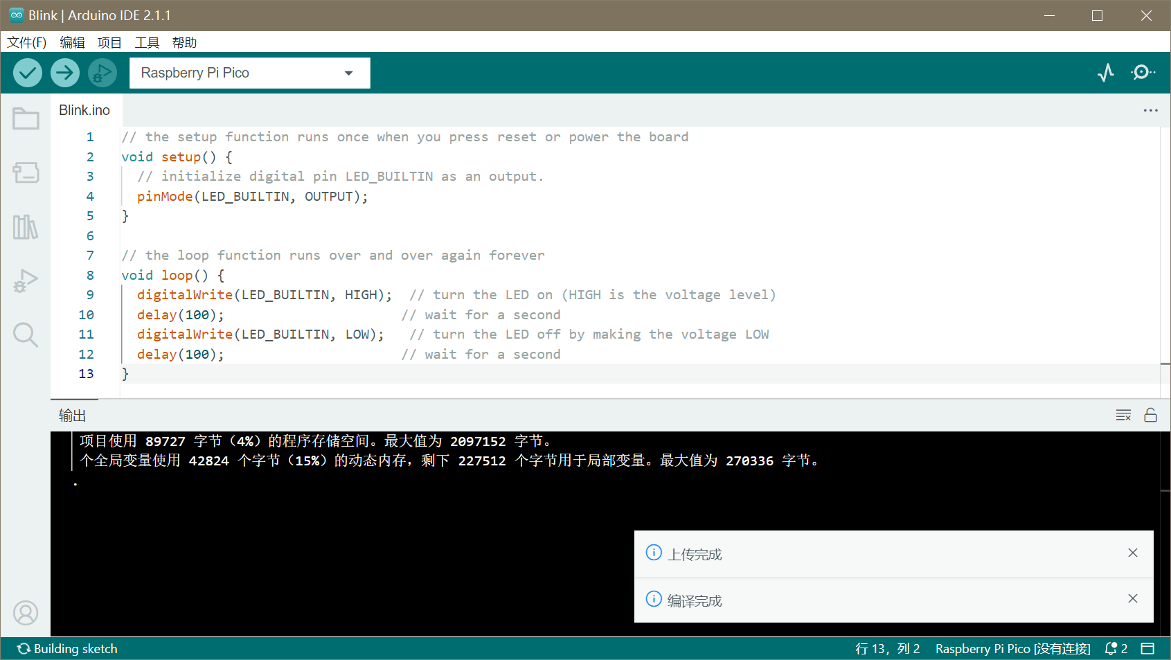
Task: Click the Upload arrow button
Action: 65,73
